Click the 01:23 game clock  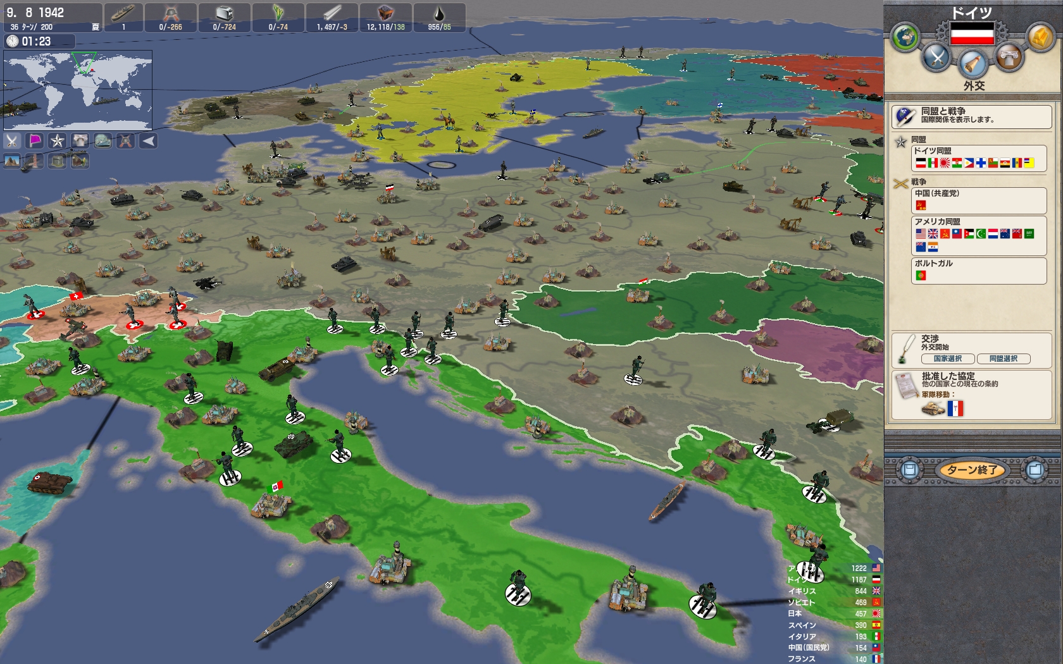pyautogui.click(x=40, y=41)
